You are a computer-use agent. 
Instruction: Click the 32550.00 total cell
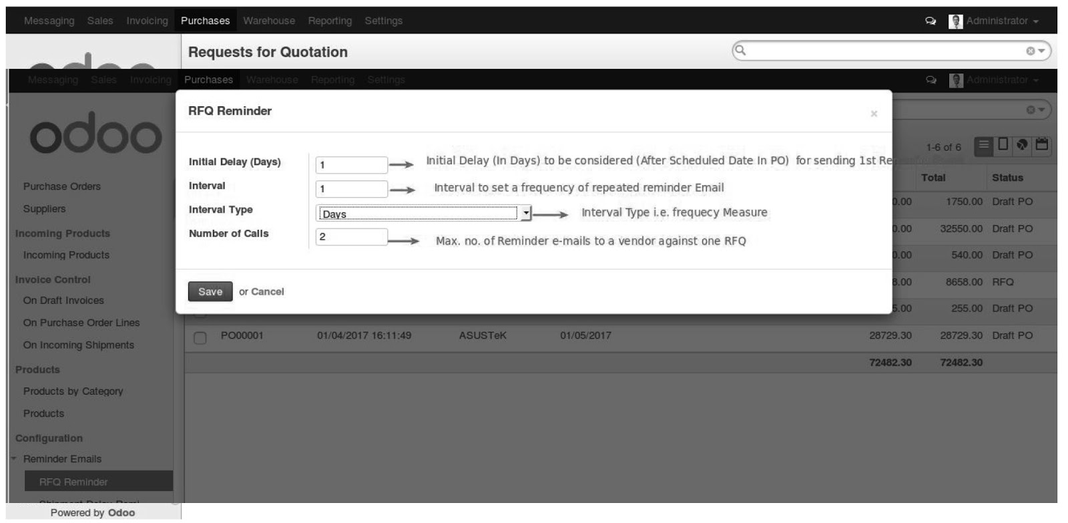click(x=961, y=228)
